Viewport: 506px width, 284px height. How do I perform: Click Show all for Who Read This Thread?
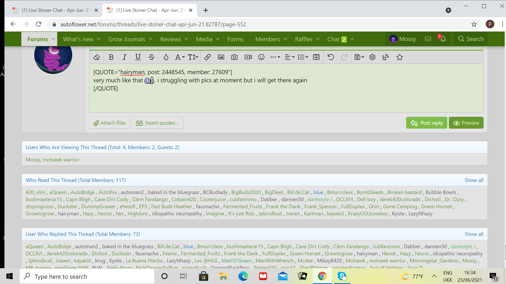(474, 180)
